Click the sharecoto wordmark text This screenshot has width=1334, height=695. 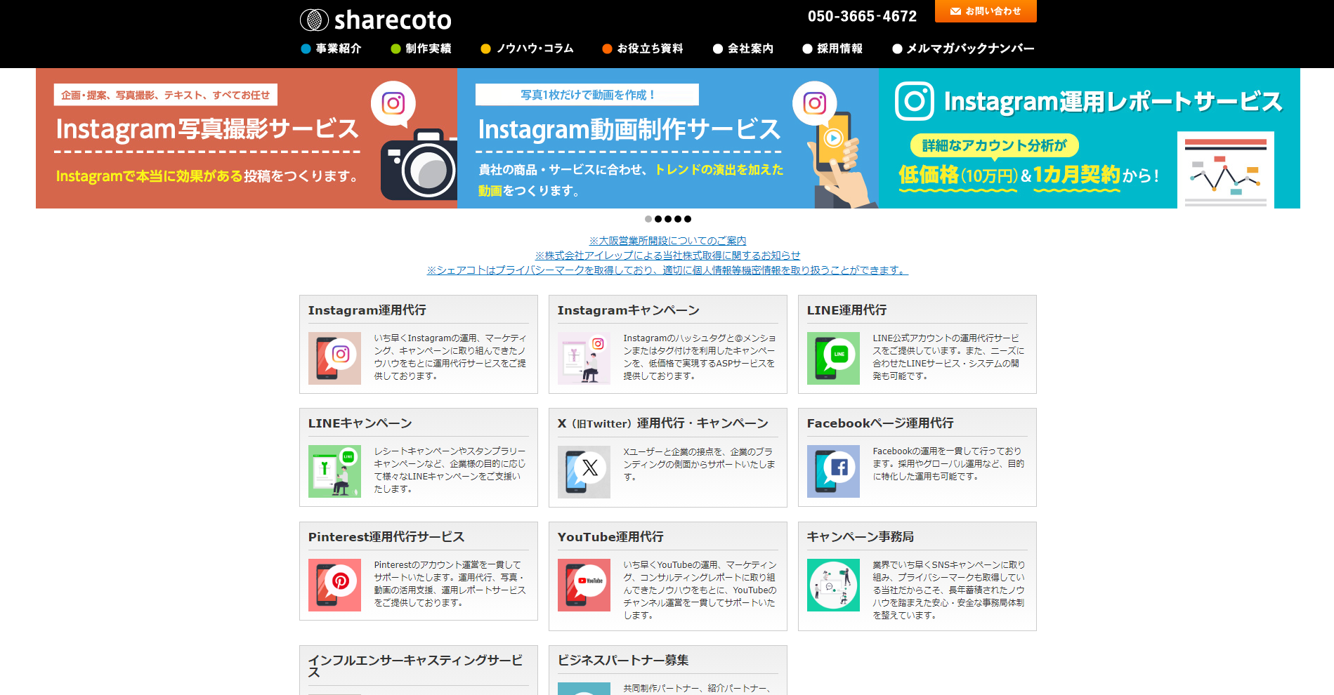pyautogui.click(x=393, y=20)
